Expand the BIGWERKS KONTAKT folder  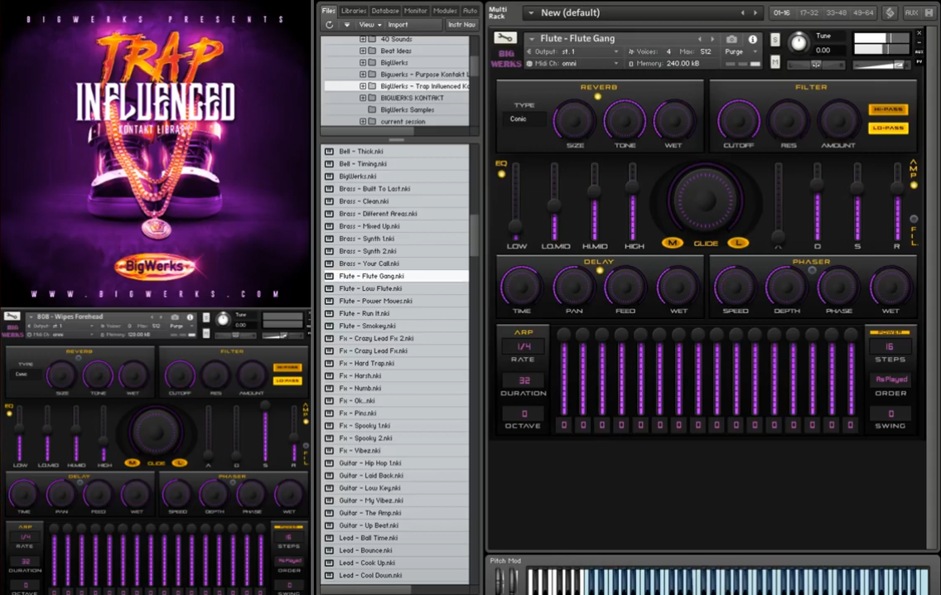363,98
